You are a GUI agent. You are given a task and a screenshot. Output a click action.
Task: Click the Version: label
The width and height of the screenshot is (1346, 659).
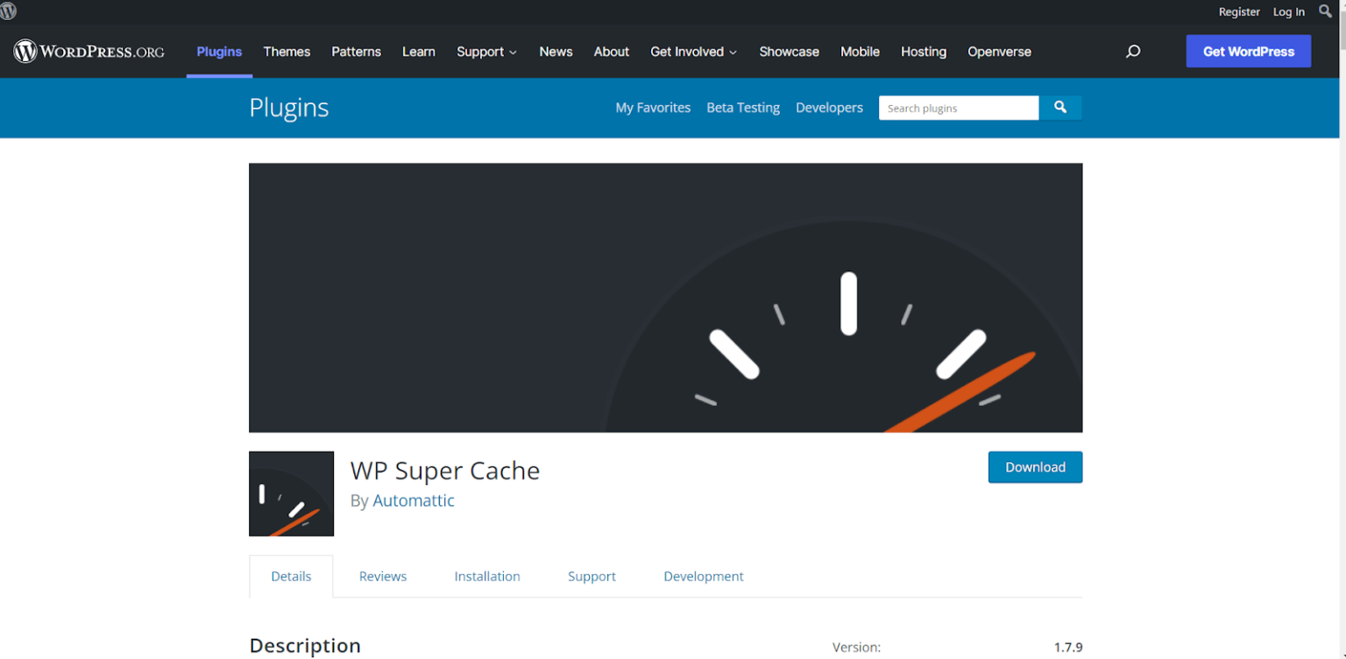pos(856,648)
